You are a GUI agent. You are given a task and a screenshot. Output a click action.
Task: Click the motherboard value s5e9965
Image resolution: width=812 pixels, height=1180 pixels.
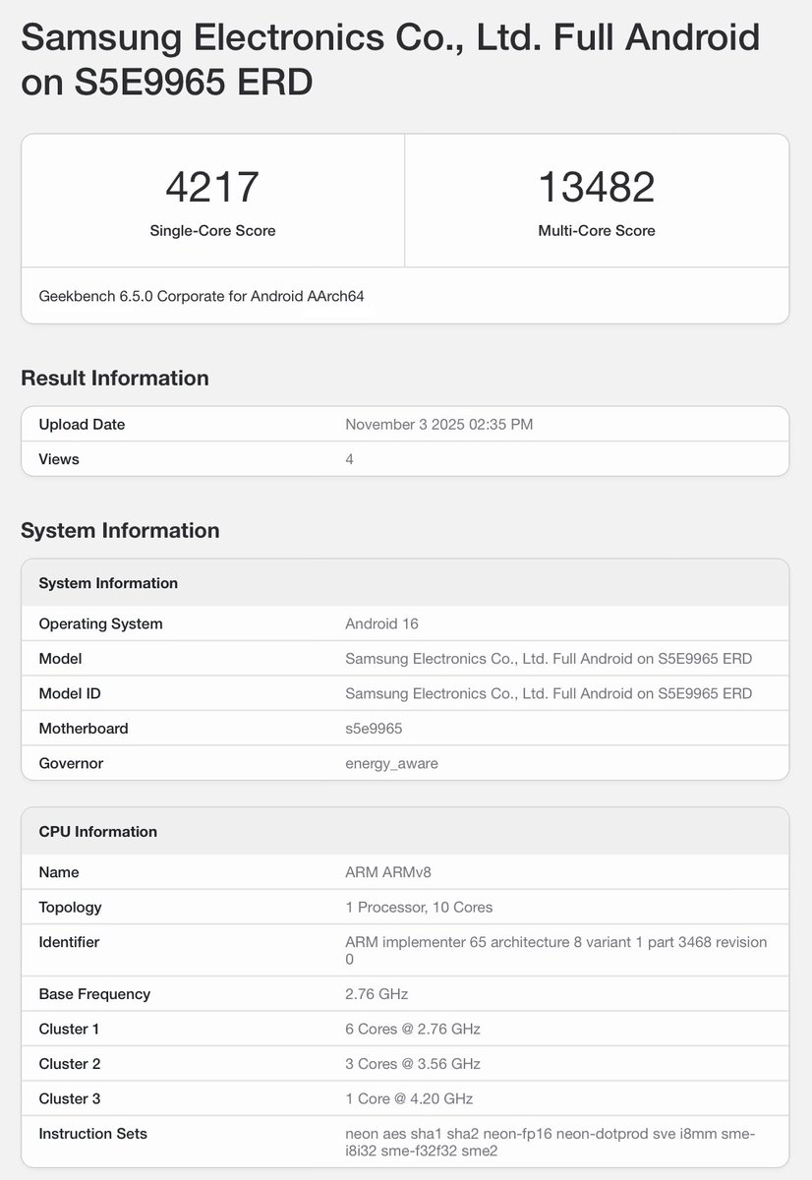point(374,729)
